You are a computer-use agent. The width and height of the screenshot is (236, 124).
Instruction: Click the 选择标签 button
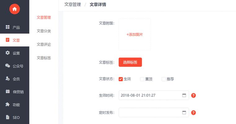click(130, 62)
